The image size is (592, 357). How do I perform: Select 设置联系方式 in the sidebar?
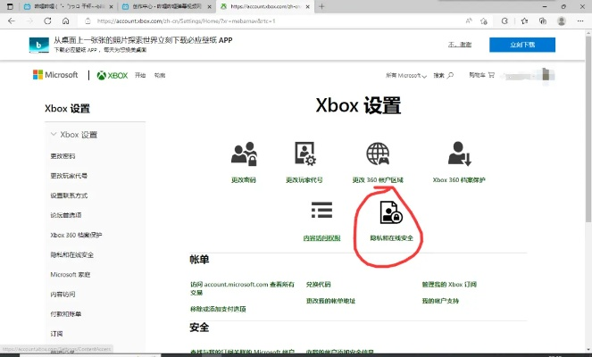(69, 195)
